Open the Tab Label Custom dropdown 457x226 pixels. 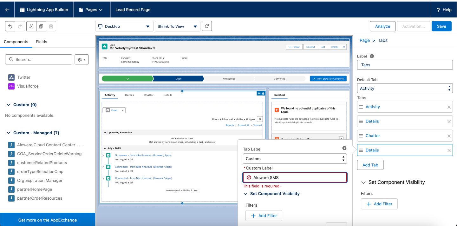[295, 159]
